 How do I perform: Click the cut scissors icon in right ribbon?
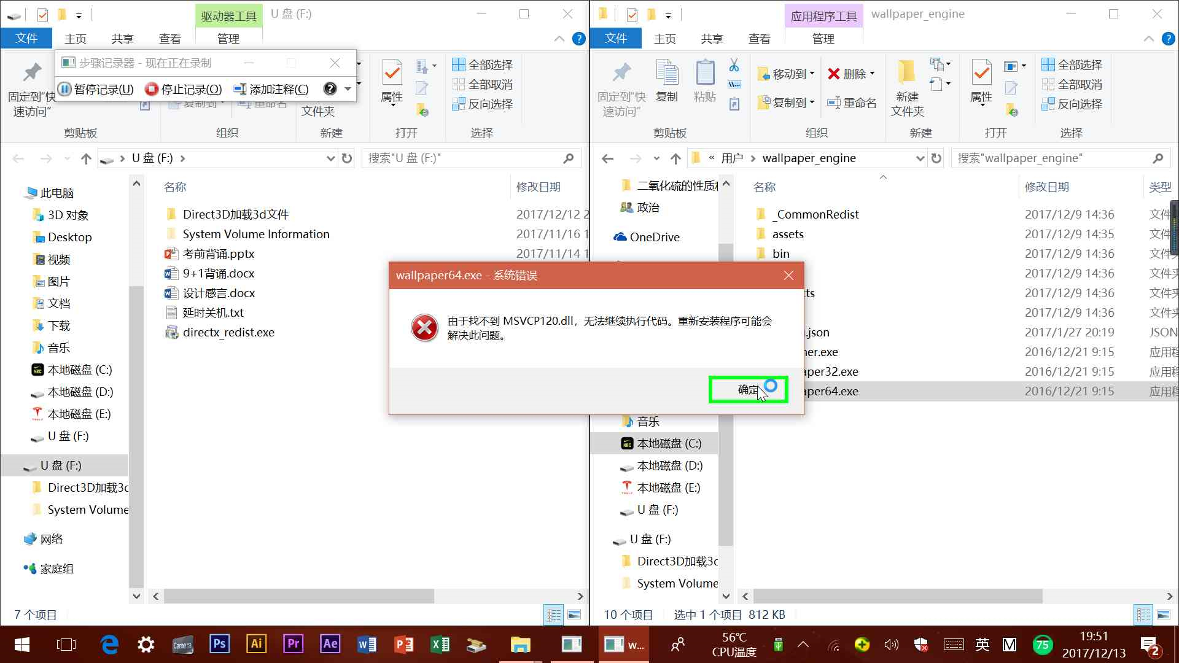click(x=734, y=65)
